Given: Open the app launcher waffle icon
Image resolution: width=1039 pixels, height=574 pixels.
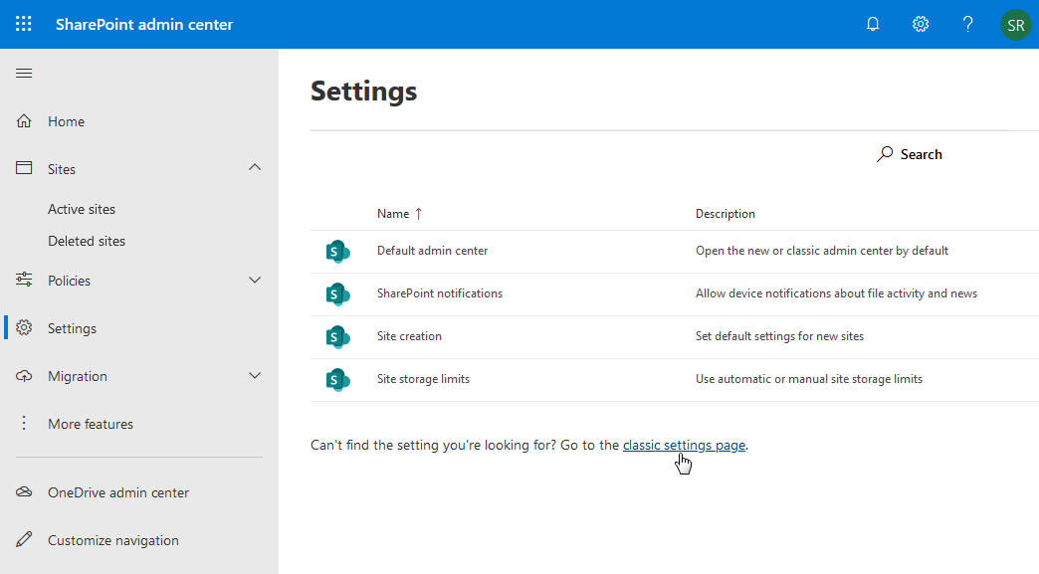Looking at the screenshot, I should pos(24,25).
